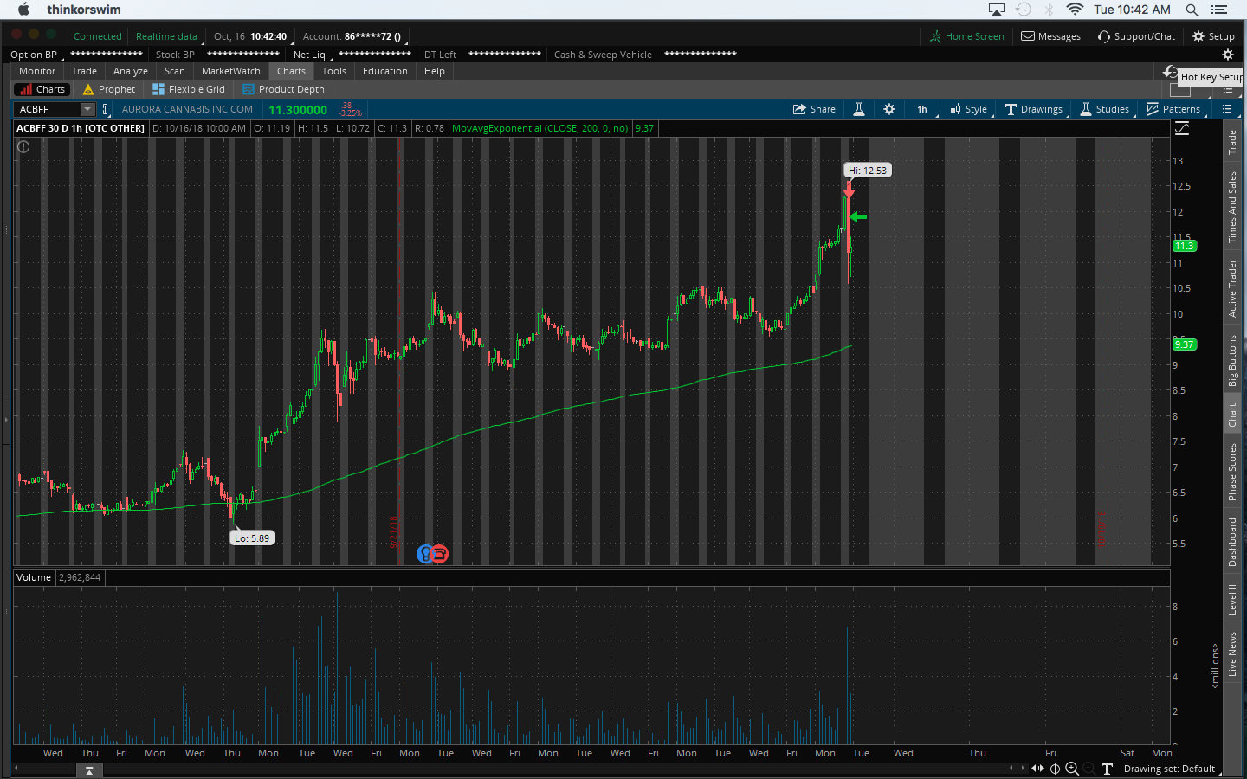Image resolution: width=1247 pixels, height=779 pixels.
Task: Open chart settings gear icon
Action: click(889, 109)
